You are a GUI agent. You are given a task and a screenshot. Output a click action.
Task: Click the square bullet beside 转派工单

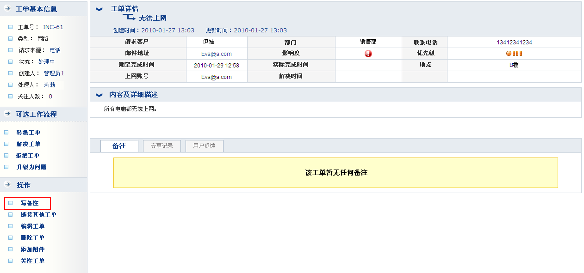pos(6,133)
